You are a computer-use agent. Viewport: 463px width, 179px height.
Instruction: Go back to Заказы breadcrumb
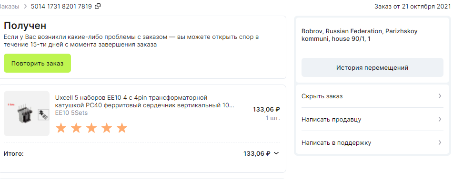[10, 6]
